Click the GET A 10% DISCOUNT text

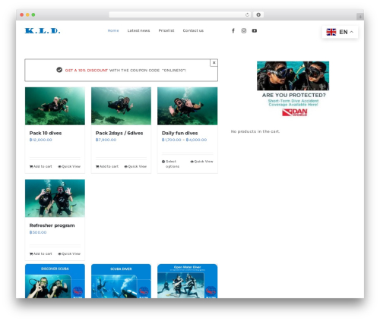coord(87,71)
